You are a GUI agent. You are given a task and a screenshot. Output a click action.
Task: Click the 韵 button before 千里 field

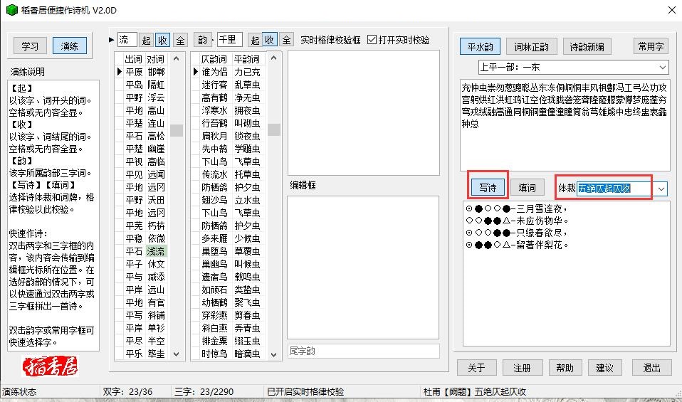[x=203, y=40]
